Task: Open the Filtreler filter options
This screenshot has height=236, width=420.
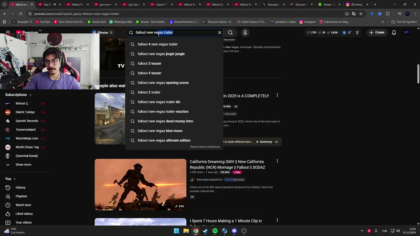Action: (102, 32)
